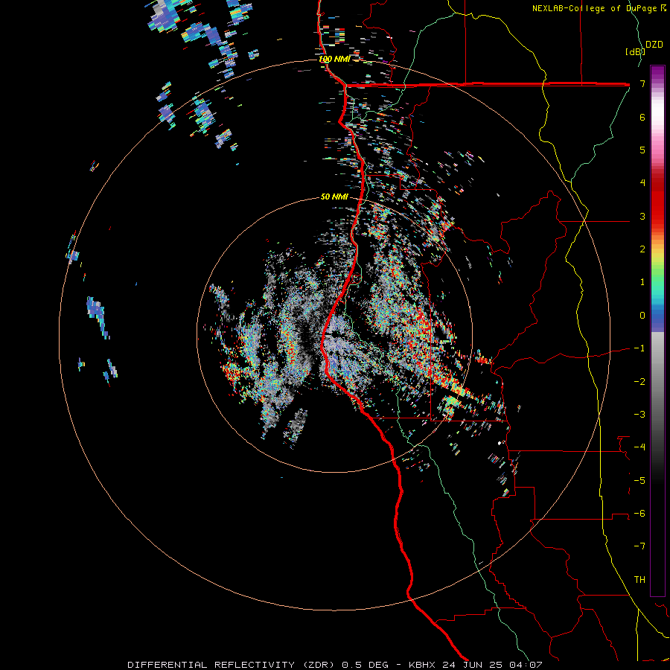Click the '-7' value on the legend scale
The width and height of the screenshot is (670, 670).
coord(639,546)
